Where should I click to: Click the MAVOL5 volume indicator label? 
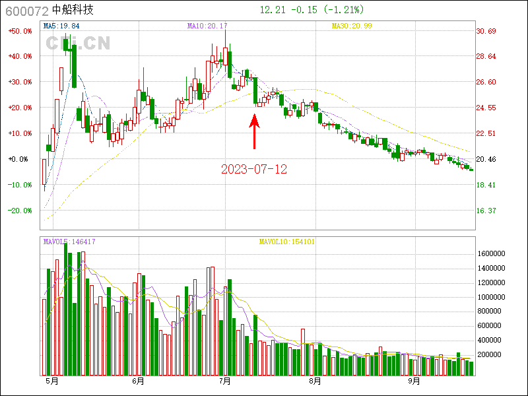pos(69,242)
